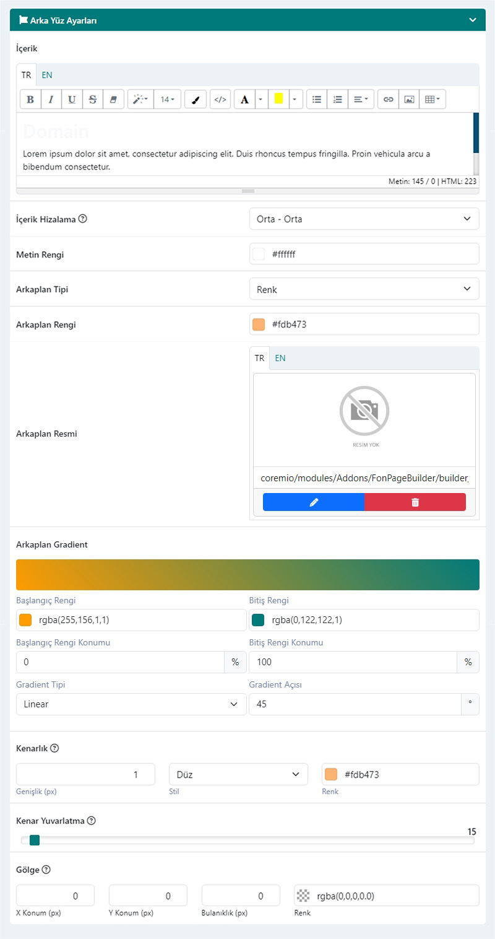Image resolution: width=495 pixels, height=939 pixels.
Task: Open font color dropdown arrow next to A
Action: point(260,99)
